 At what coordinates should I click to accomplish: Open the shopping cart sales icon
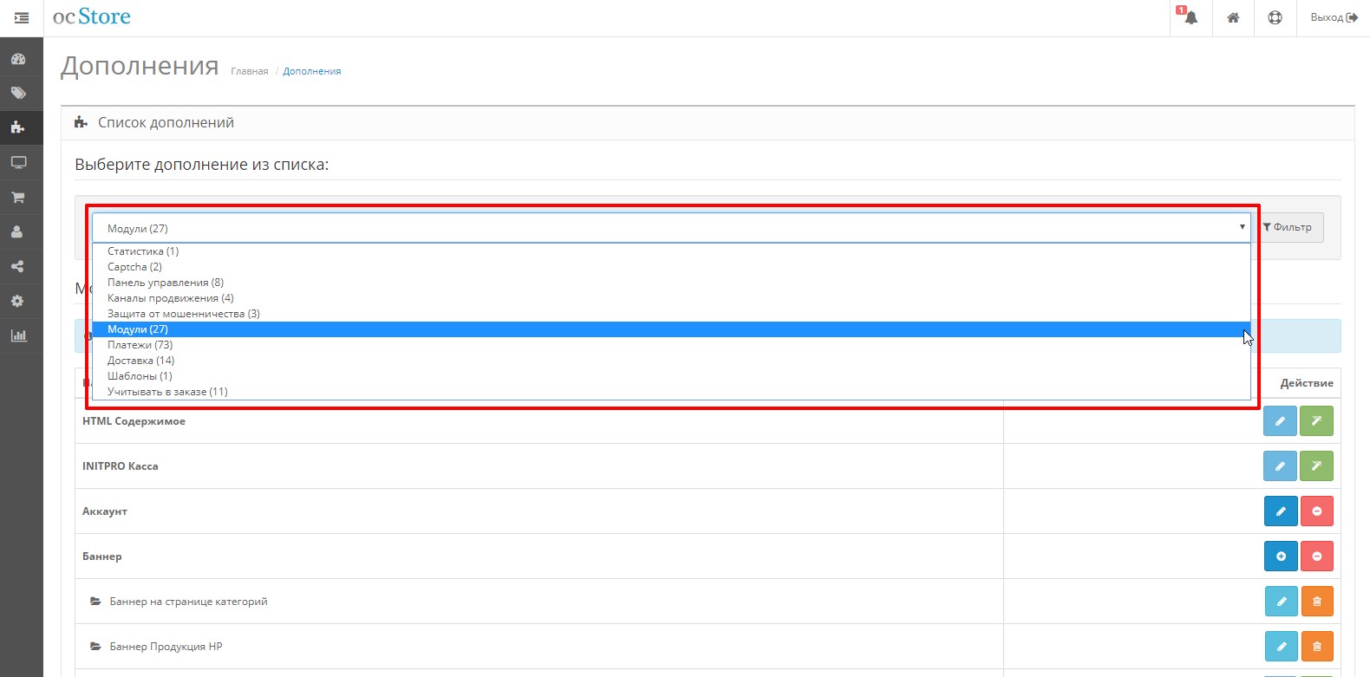[x=18, y=197]
